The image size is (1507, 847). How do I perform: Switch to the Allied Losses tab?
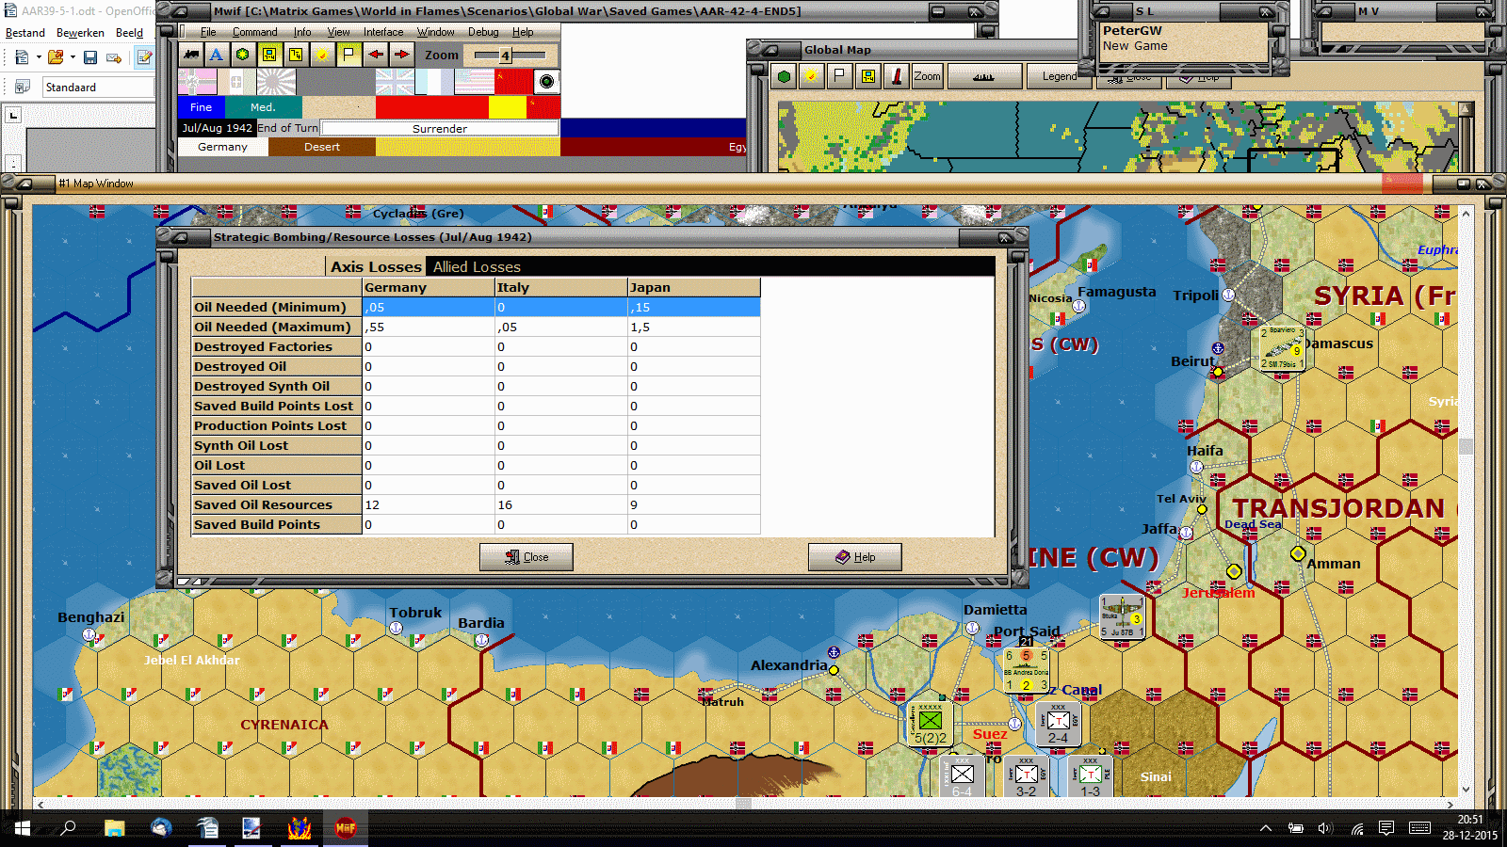477,267
